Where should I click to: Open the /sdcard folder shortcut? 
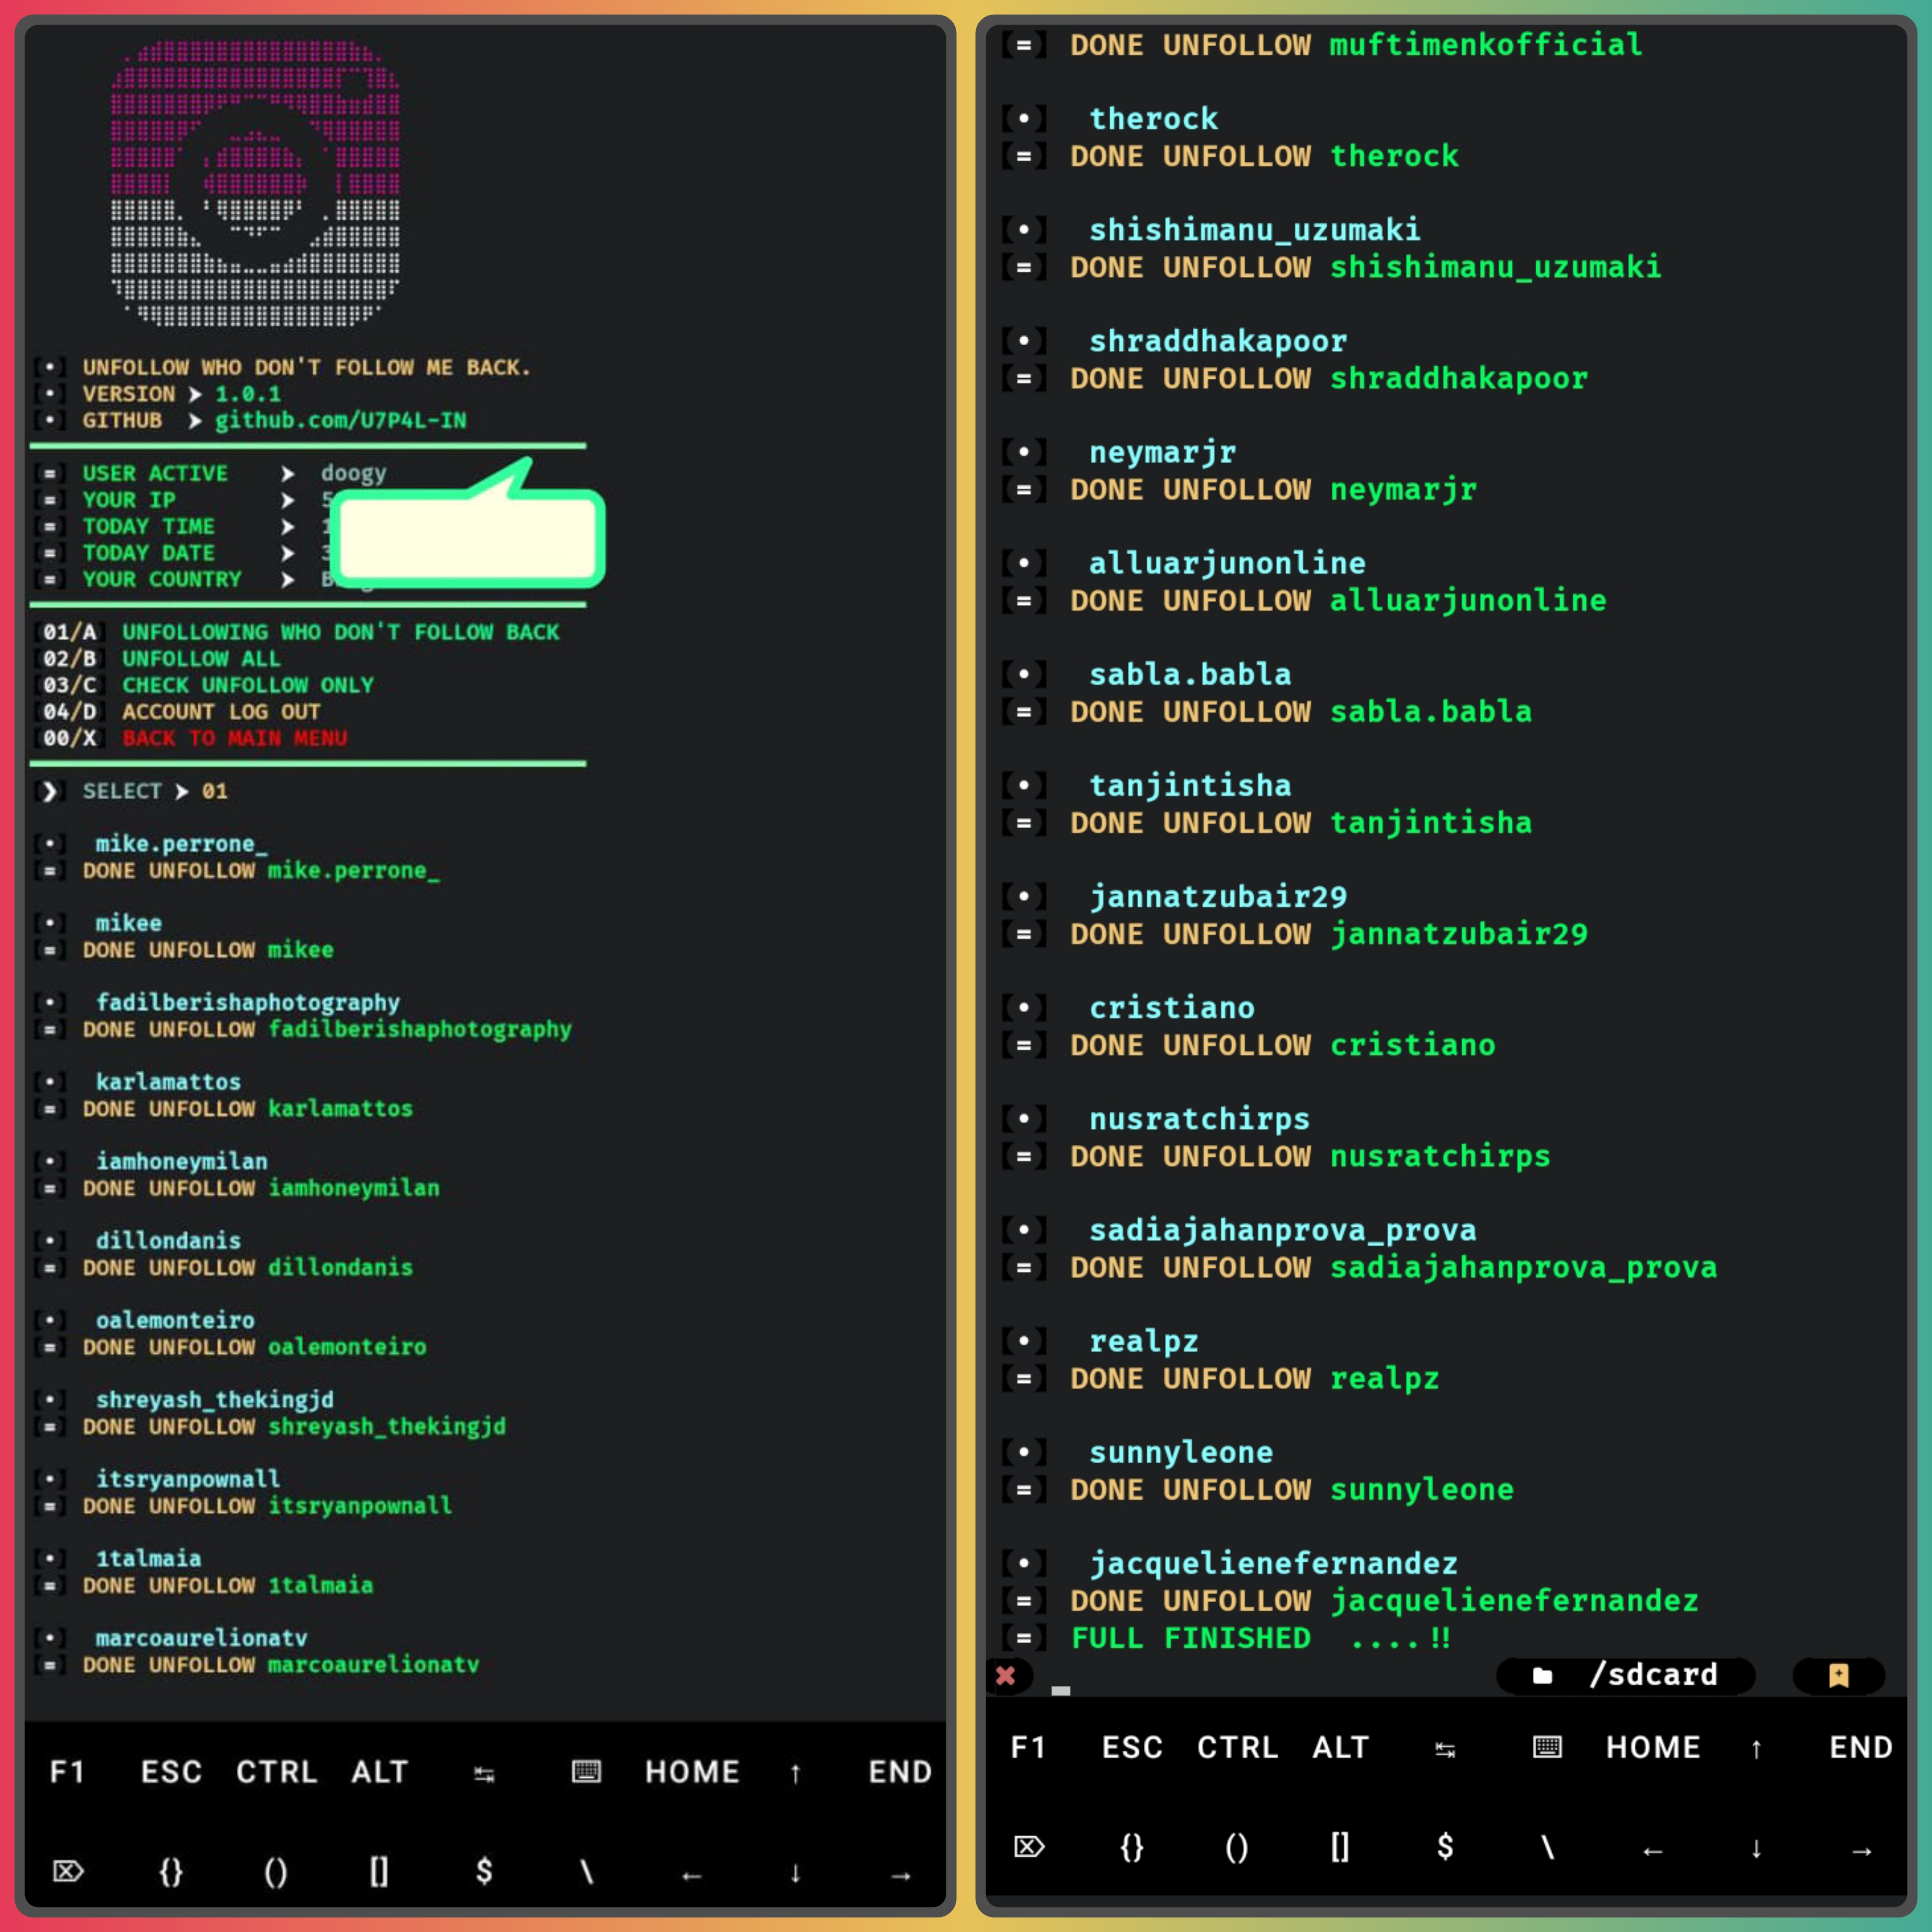pyautogui.click(x=1626, y=1675)
